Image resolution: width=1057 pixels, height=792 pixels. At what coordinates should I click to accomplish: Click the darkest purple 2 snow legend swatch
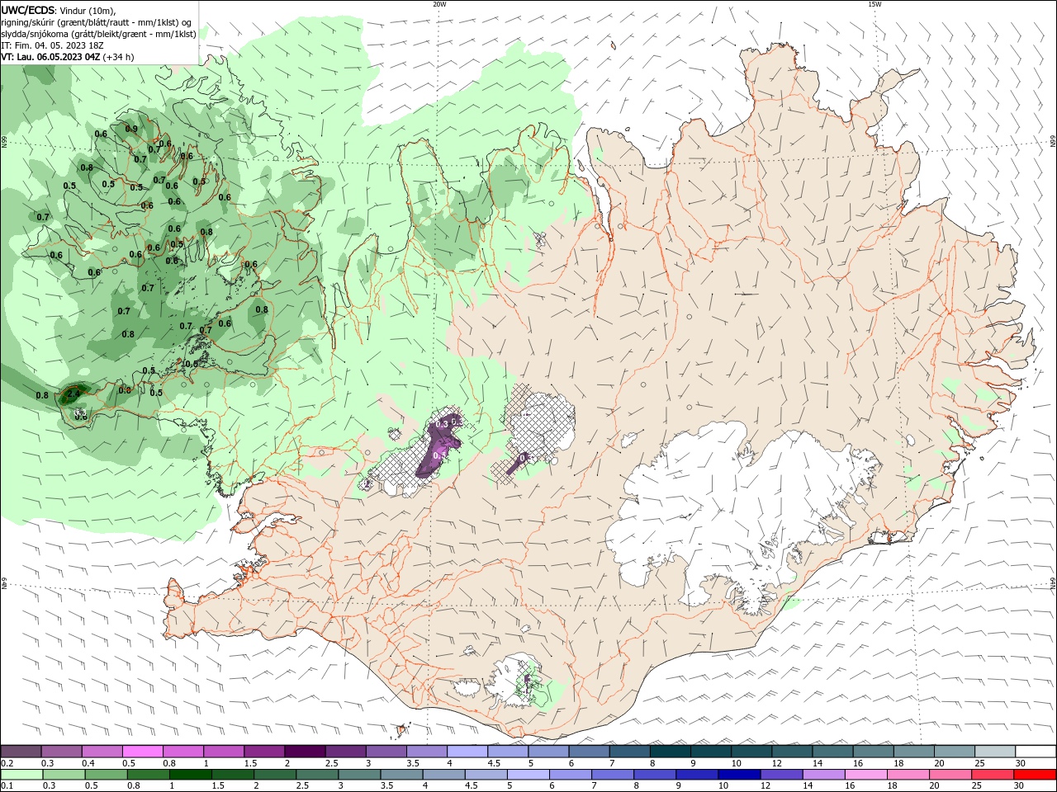point(304,752)
